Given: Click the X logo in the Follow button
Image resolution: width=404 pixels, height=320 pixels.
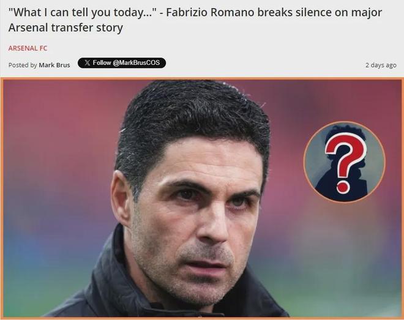Looking at the screenshot, I should pyautogui.click(x=88, y=63).
